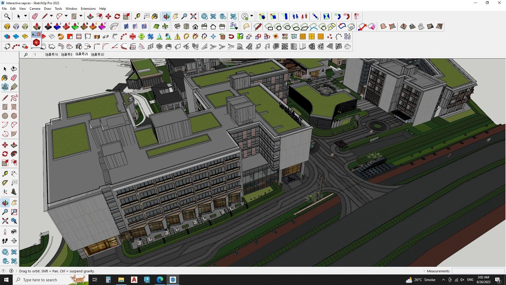
Task: Switch to scene tab 场景号30
Action: click(x=97, y=54)
